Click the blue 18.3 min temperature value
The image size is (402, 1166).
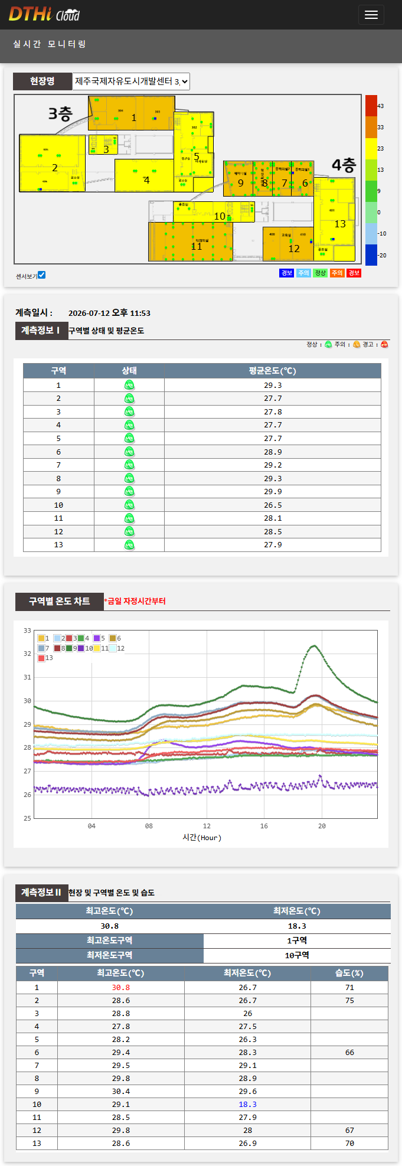247,1104
